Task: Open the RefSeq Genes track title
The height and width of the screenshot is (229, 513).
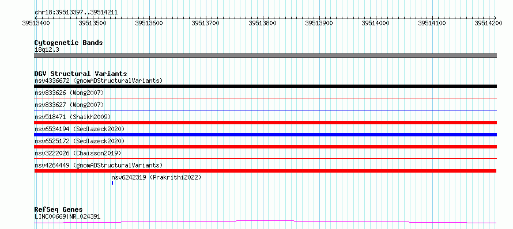Action: pos(58,210)
